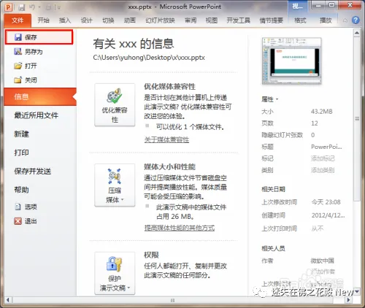Switch to the 情节提要 ribbon tab
Viewport: 365px width, 308px height.
coord(272,20)
